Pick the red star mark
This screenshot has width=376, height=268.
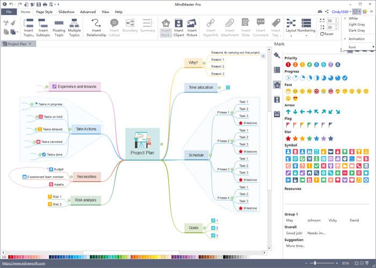click(x=288, y=139)
